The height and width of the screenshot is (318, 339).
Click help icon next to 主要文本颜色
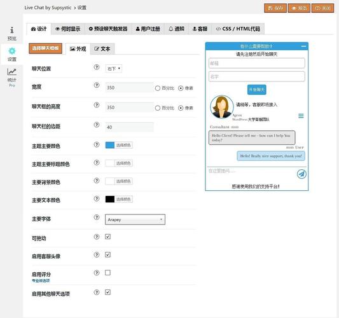[97, 198]
